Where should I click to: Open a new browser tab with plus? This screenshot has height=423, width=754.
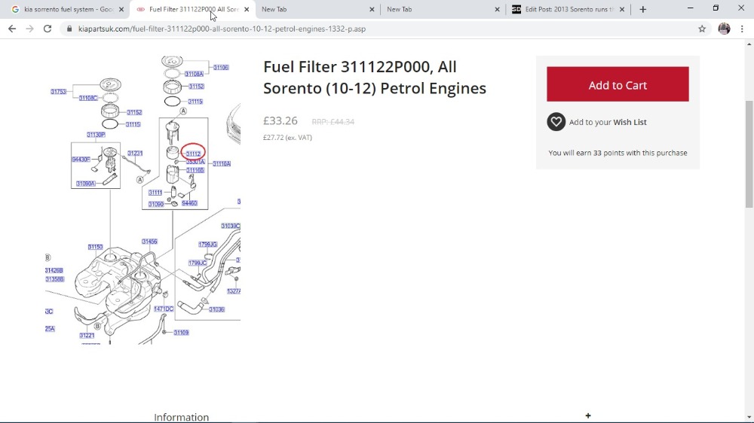[x=643, y=10]
